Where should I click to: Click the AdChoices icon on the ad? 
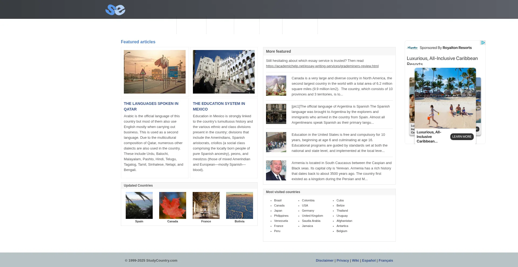(483, 43)
